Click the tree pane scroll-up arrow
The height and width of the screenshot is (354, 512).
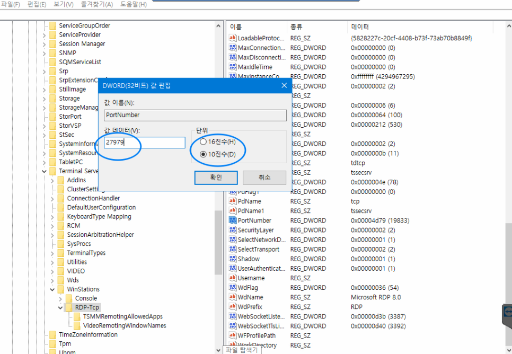click(x=218, y=26)
